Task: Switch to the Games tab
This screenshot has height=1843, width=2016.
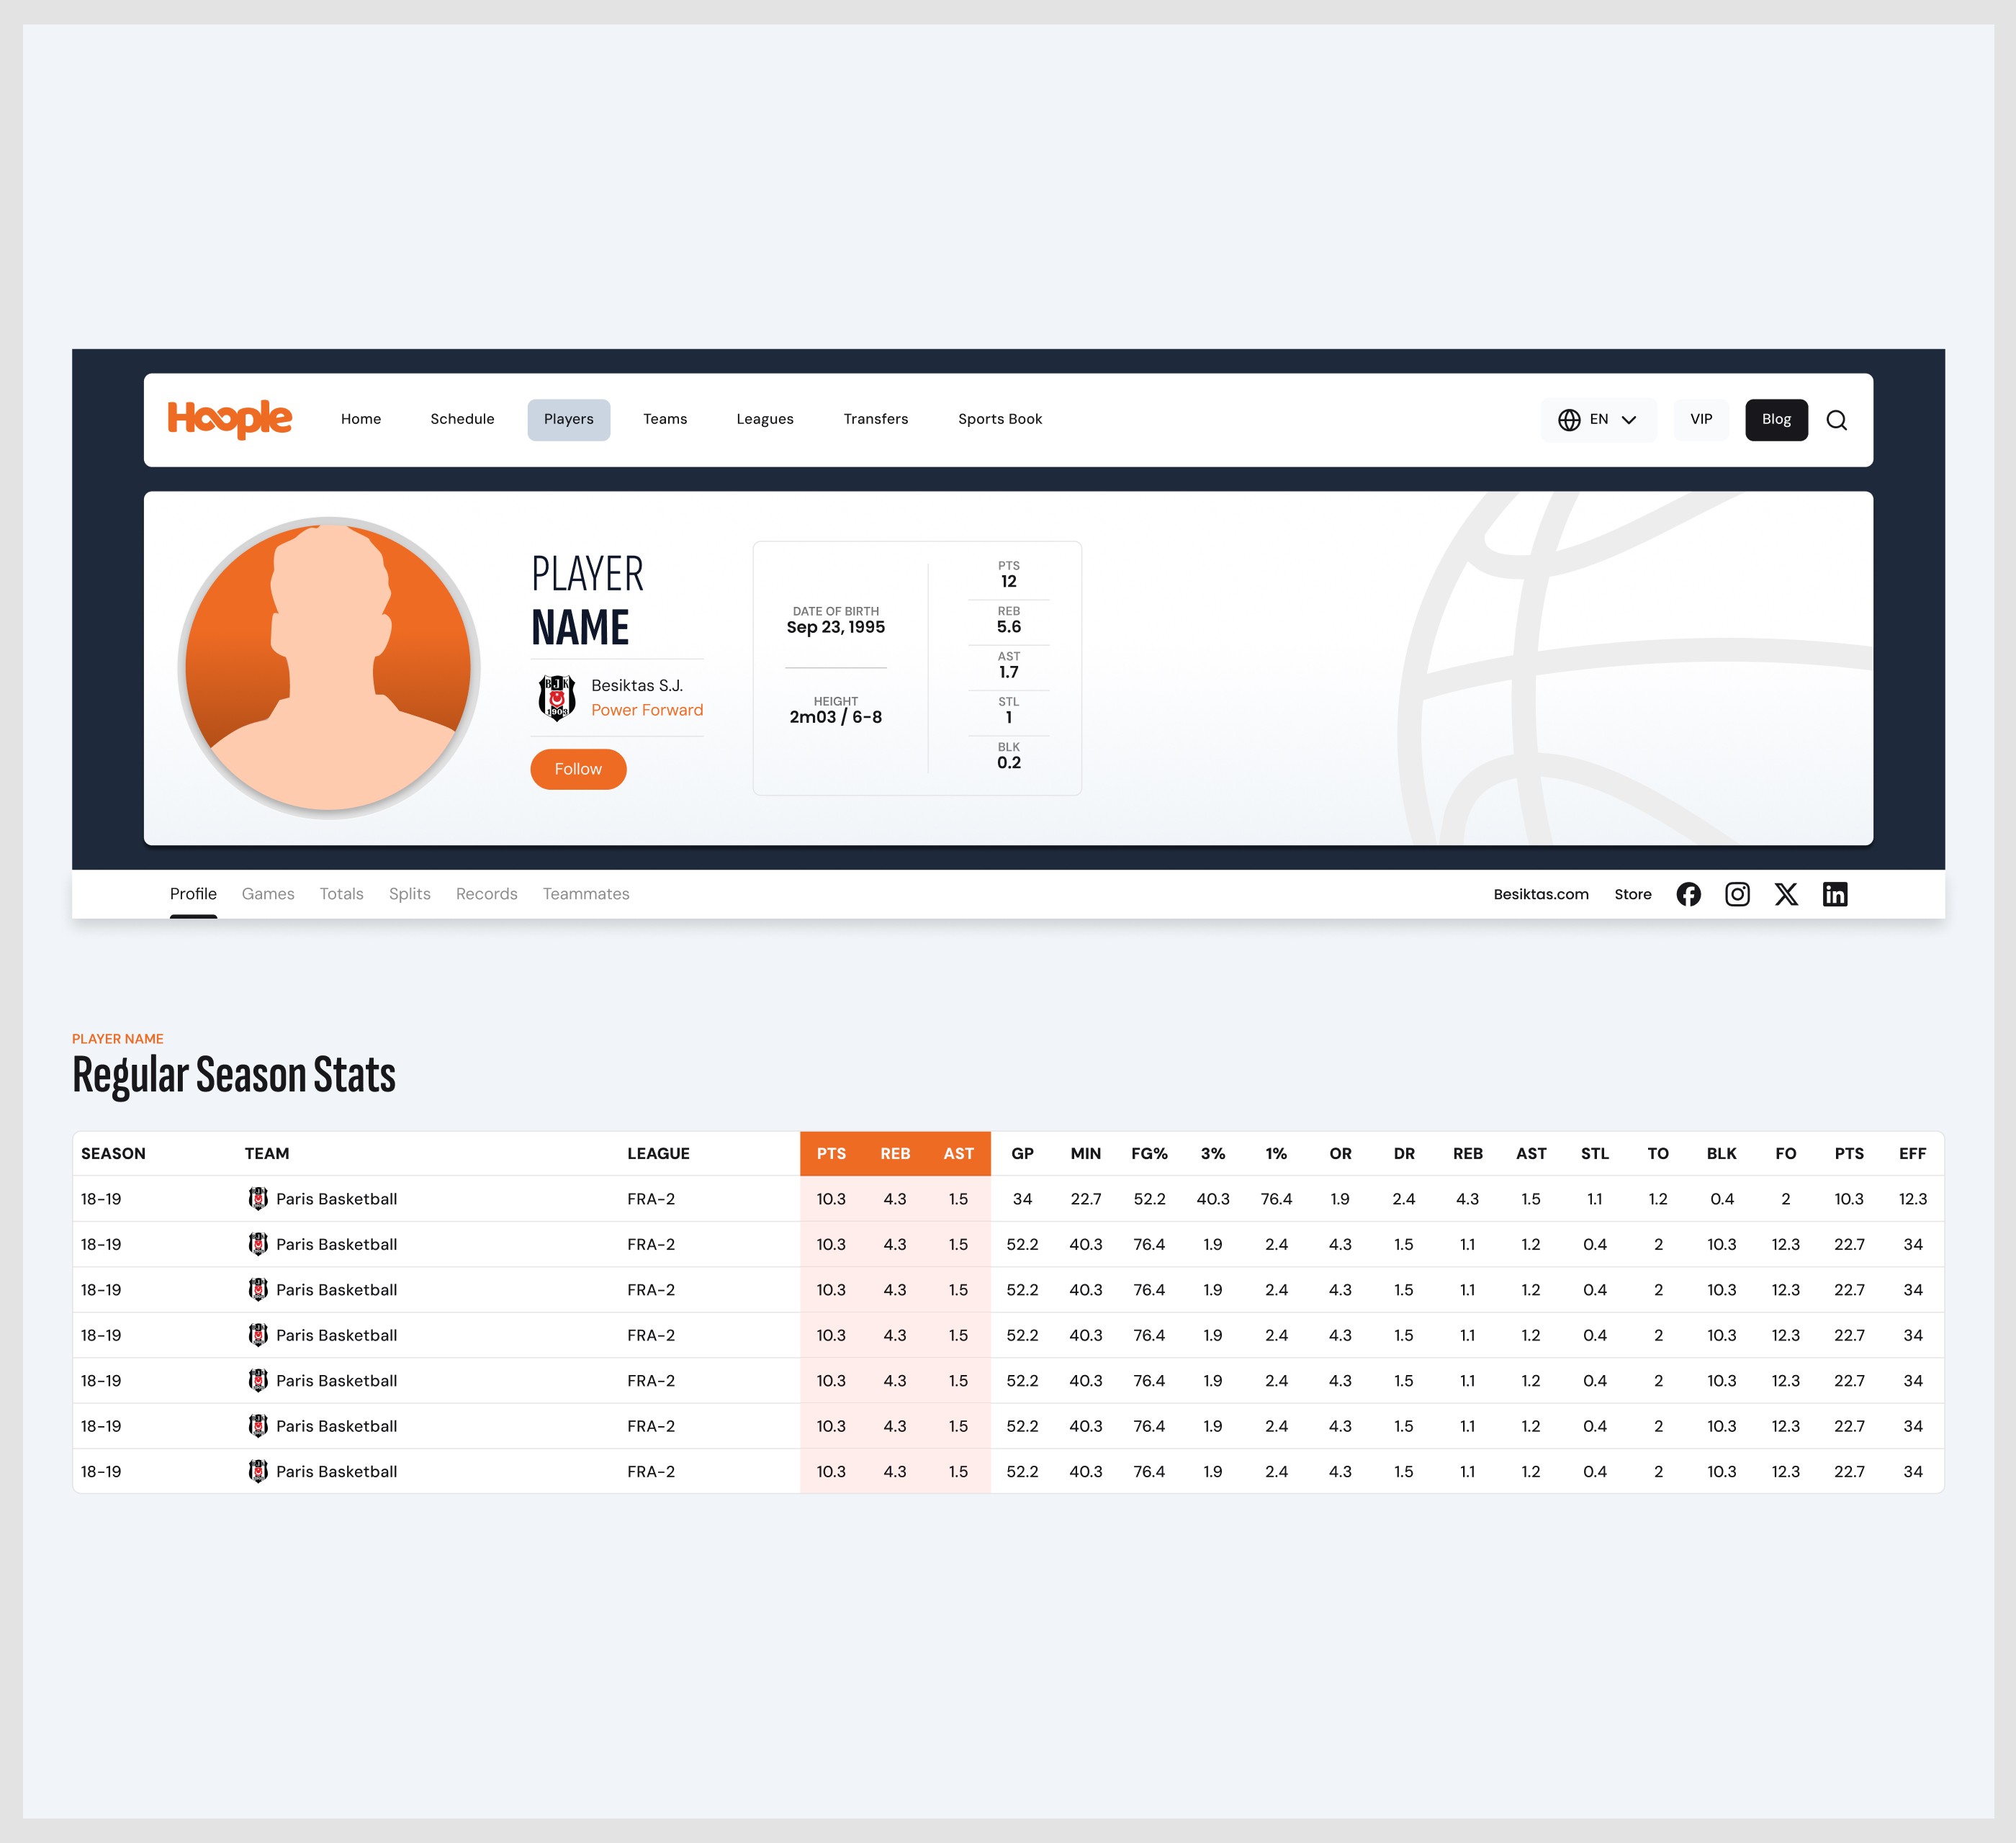Action: click(x=268, y=894)
